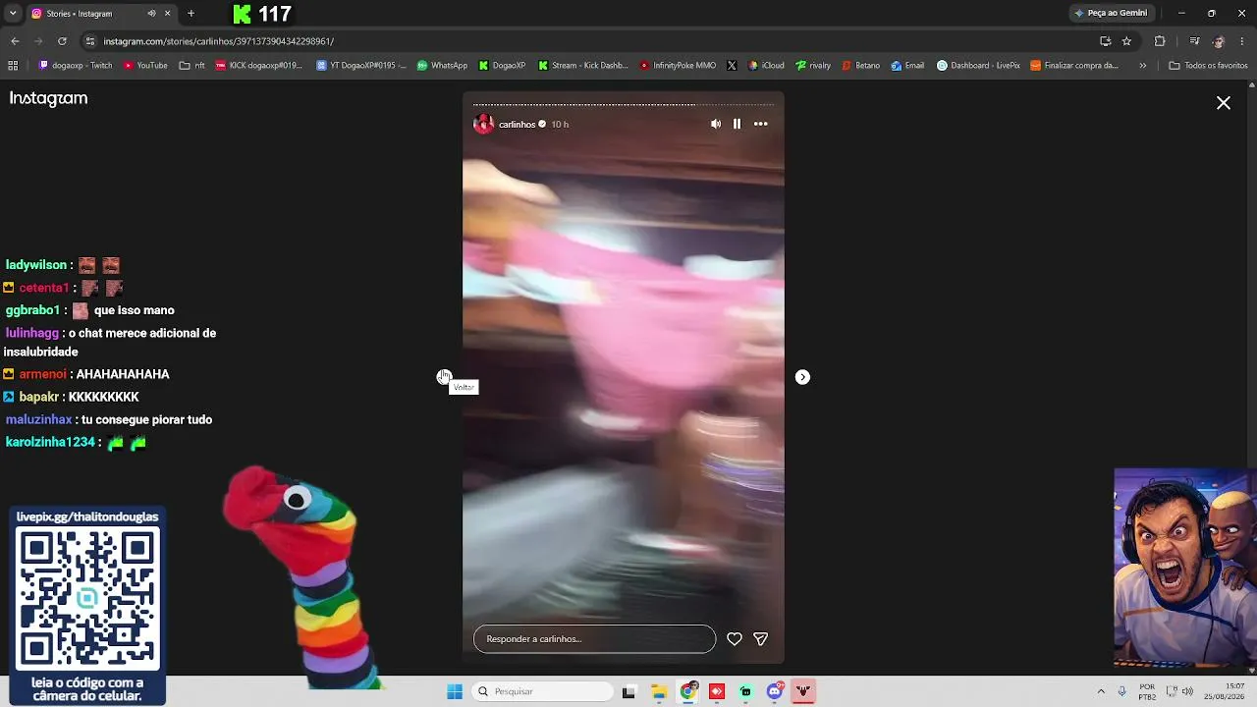Like the story with the heart icon
This screenshot has width=1257, height=707.
[735, 639]
